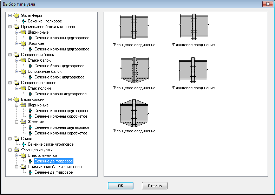Collapse the Стык элементов branch
The height and width of the screenshot is (195, 275).
coord(17,155)
